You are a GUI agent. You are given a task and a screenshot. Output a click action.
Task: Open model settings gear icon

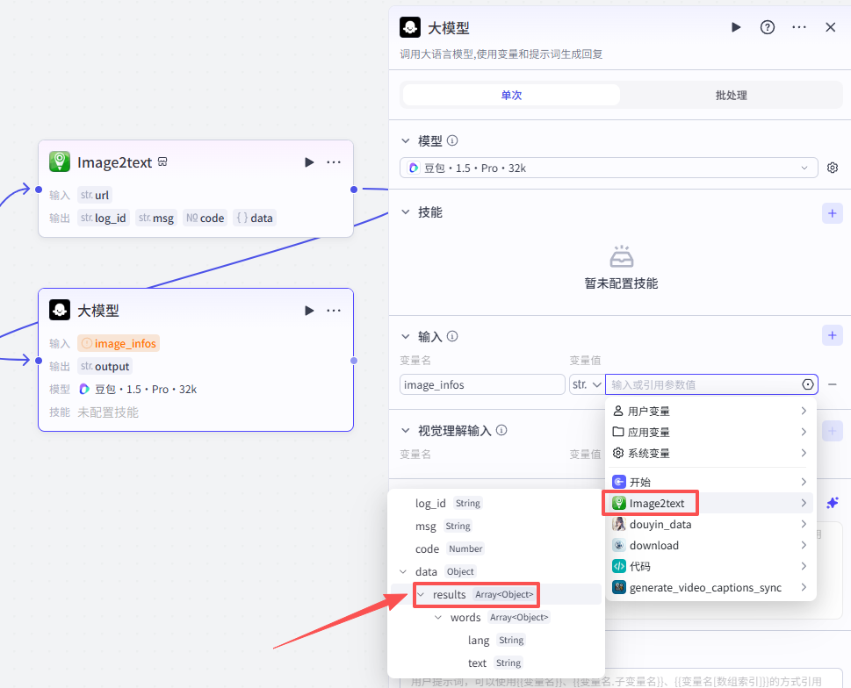833,168
